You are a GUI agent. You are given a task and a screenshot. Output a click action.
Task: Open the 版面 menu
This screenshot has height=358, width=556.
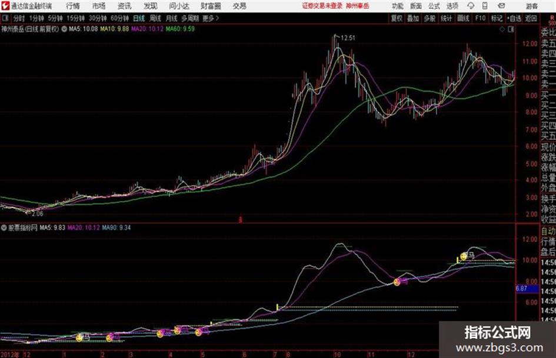point(415,6)
